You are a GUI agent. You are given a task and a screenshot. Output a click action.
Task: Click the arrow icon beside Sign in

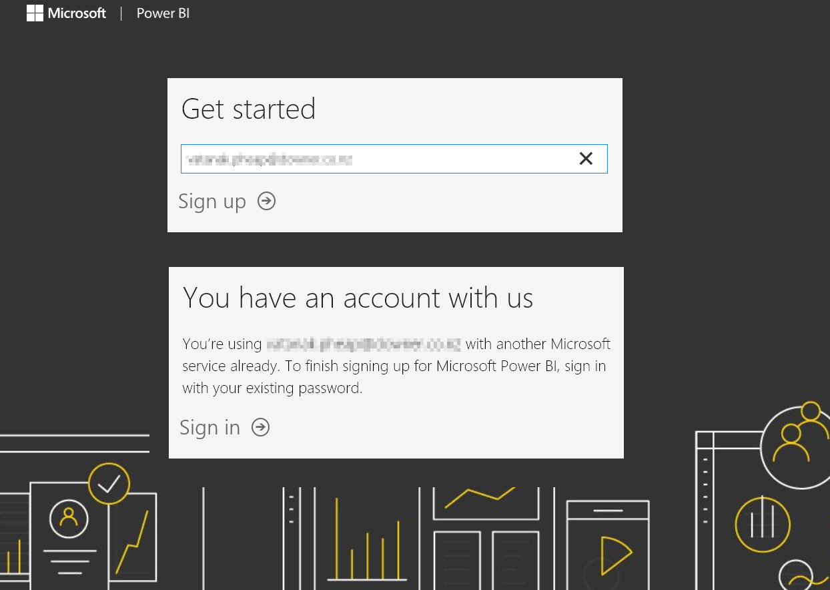pyautogui.click(x=261, y=427)
